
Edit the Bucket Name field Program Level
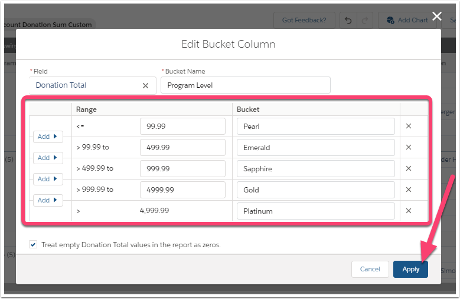[x=246, y=85]
